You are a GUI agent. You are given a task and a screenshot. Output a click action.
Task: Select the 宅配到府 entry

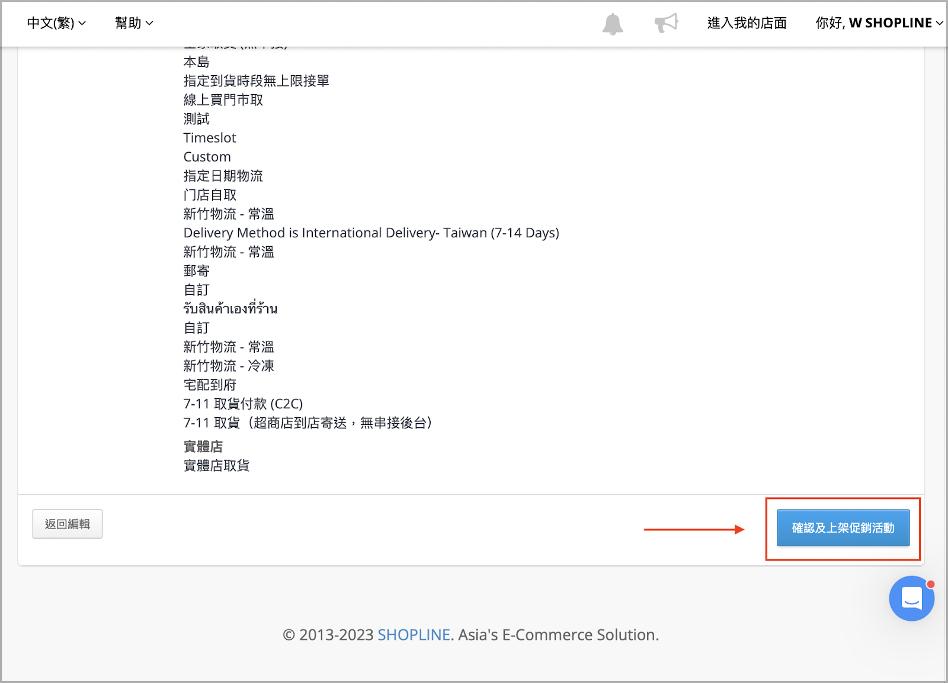tap(210, 385)
